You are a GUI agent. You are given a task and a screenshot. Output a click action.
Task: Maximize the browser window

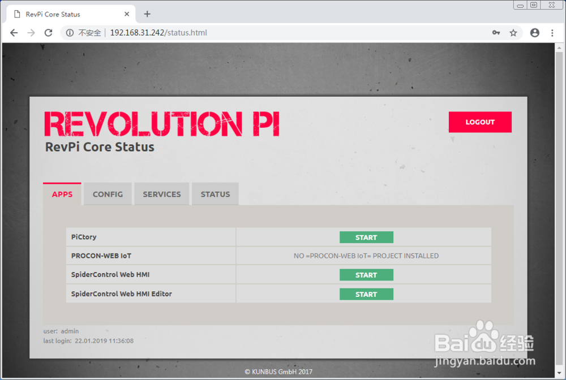pos(534,5)
